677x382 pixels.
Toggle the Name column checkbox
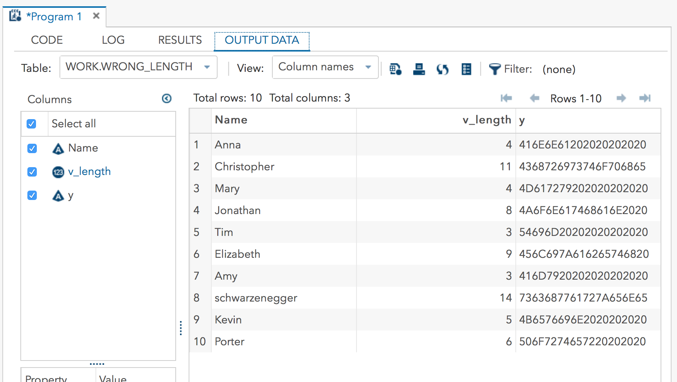tap(32, 148)
